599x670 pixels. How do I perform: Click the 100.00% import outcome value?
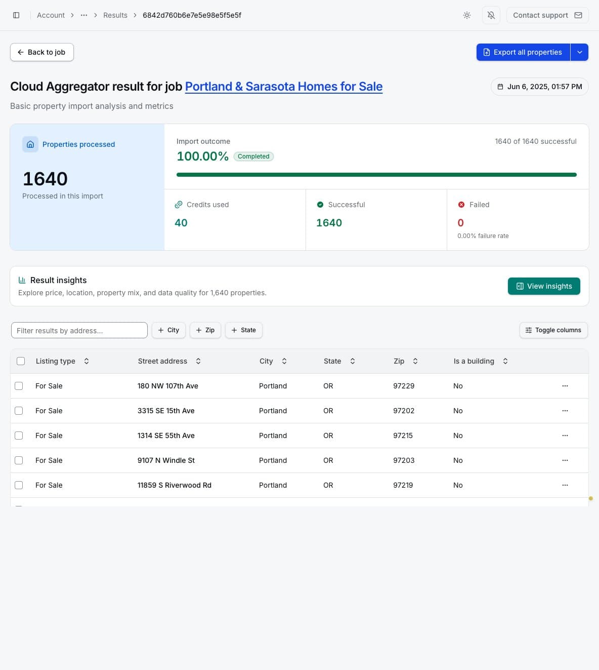tap(202, 156)
